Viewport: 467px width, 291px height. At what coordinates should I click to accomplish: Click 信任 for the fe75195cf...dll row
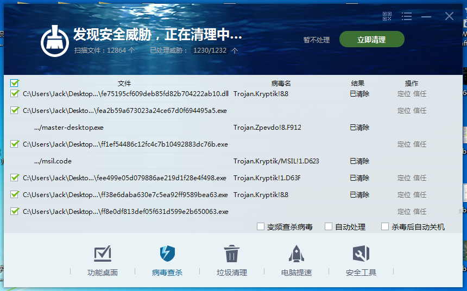(420, 94)
